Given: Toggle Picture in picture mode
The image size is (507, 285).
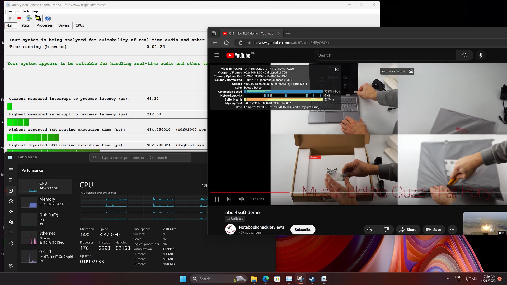Looking at the screenshot, I should coord(397,71).
